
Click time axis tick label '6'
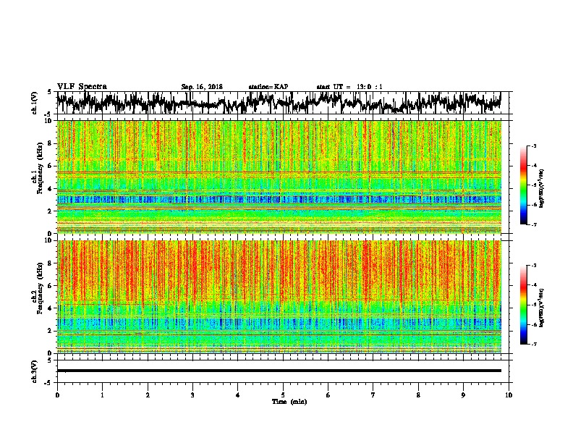pos(328,395)
